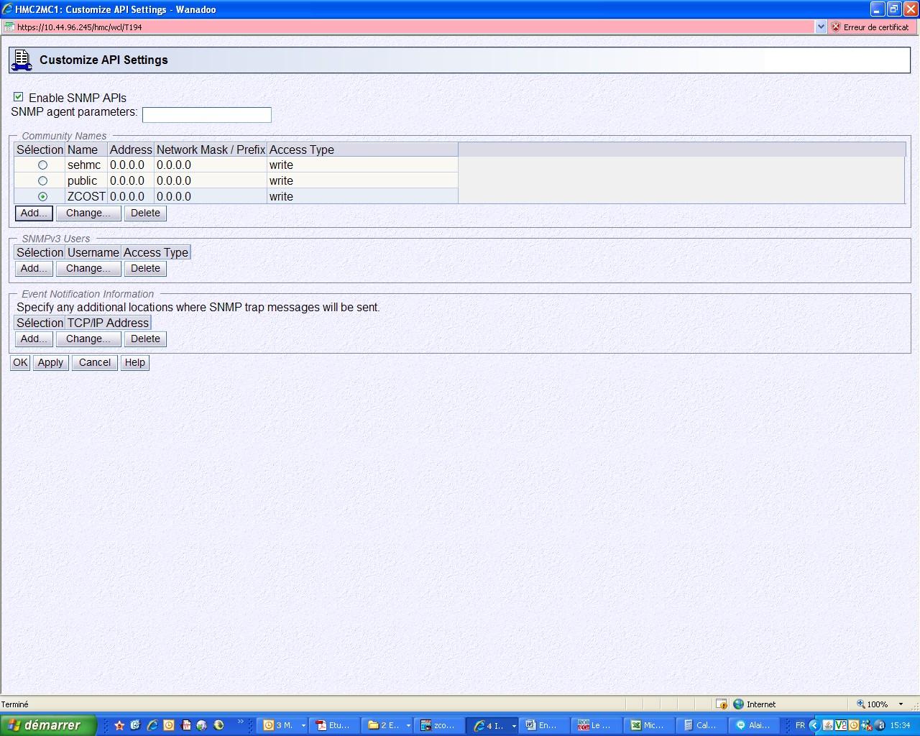Select the sehmc community radio button
The height and width of the screenshot is (736, 920).
pyautogui.click(x=42, y=165)
